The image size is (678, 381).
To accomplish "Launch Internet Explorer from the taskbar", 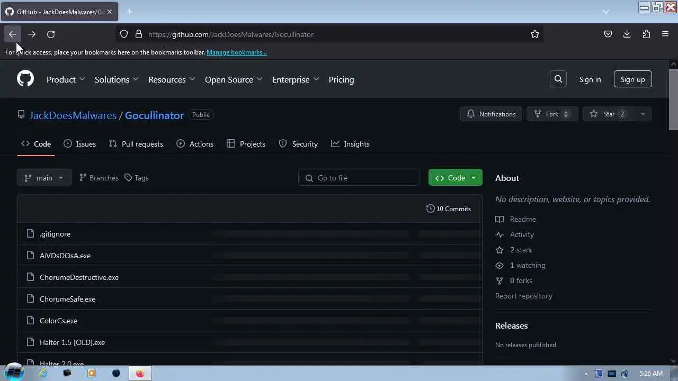I will [43, 373].
